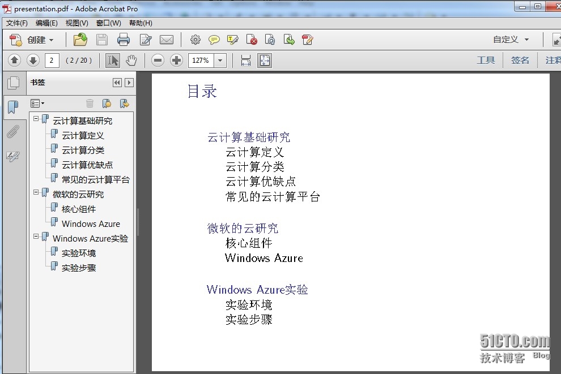Image resolution: width=561 pixels, height=374 pixels.
Task: Delete selected bookmark trash icon
Action: coord(90,104)
